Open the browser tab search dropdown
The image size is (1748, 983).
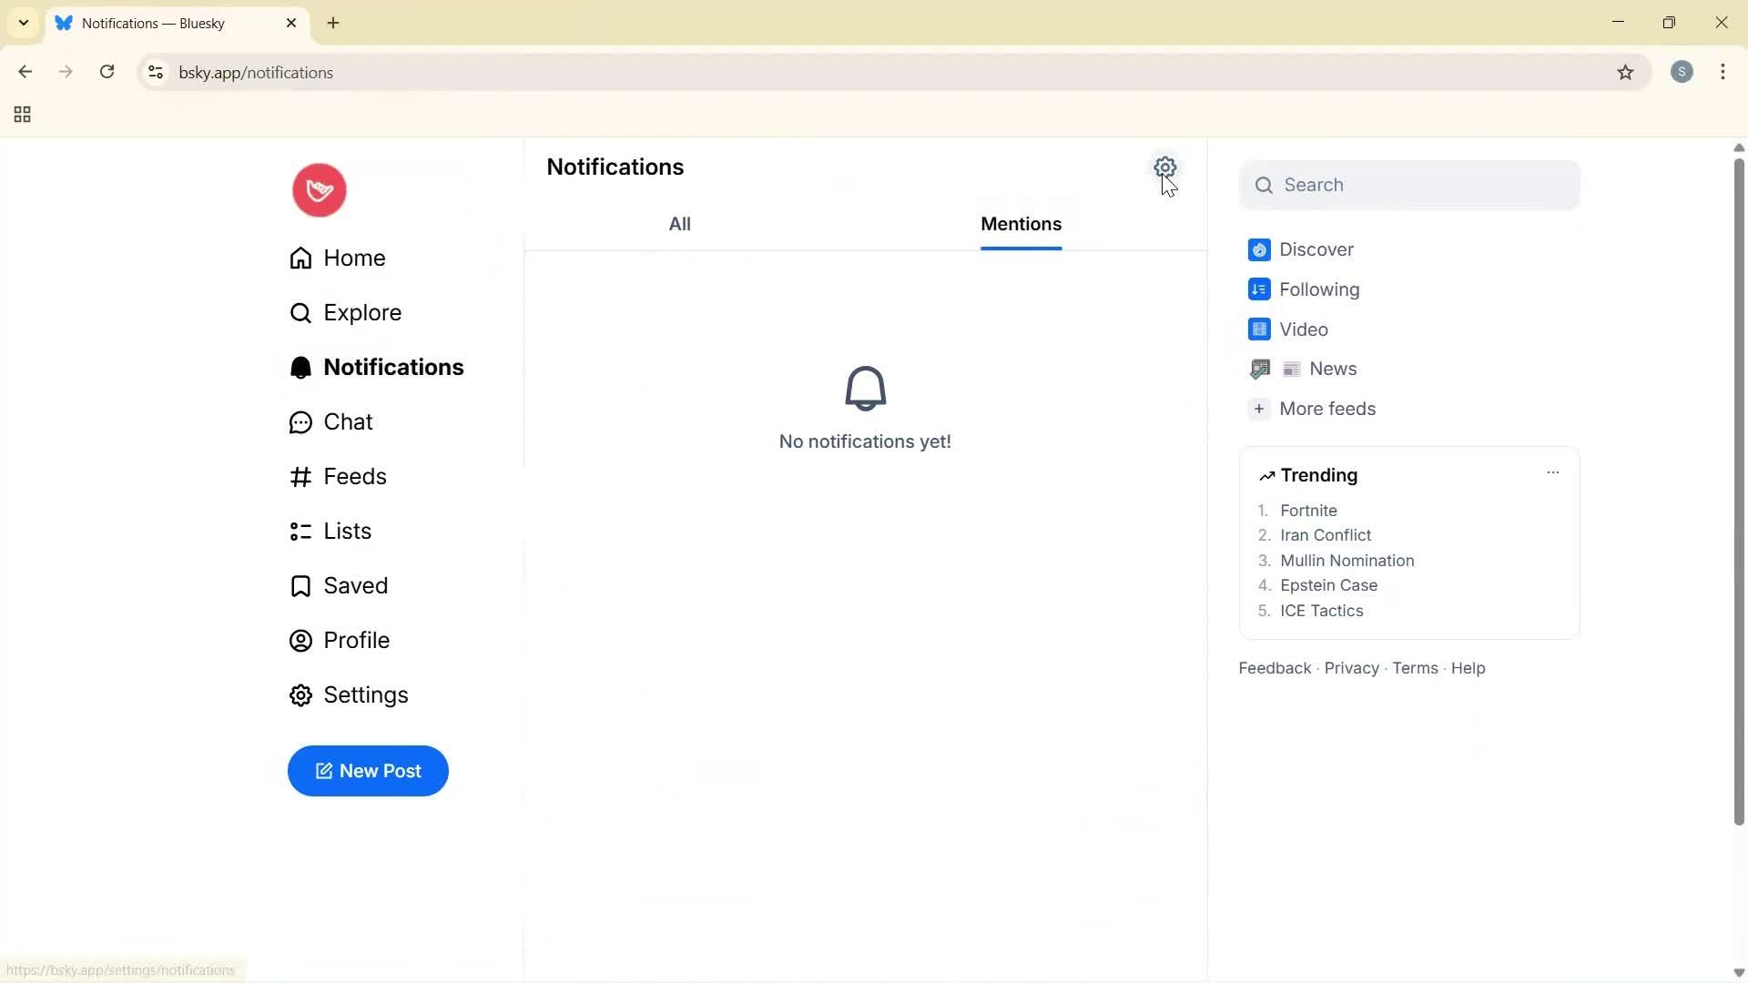click(x=23, y=23)
